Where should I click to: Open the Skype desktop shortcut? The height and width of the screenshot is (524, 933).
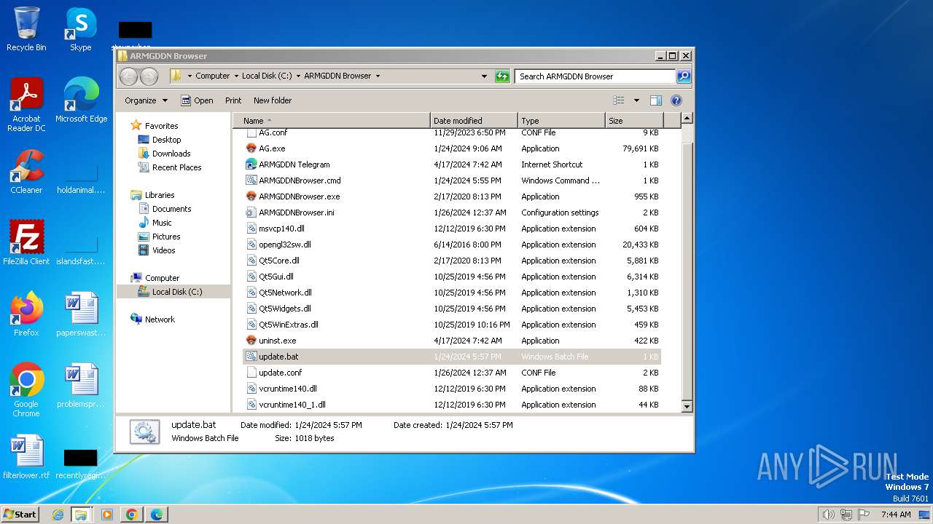pyautogui.click(x=81, y=29)
